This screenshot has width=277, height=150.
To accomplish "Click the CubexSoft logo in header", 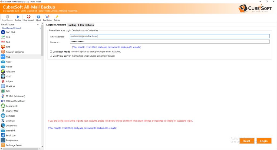I will [x=255, y=8].
